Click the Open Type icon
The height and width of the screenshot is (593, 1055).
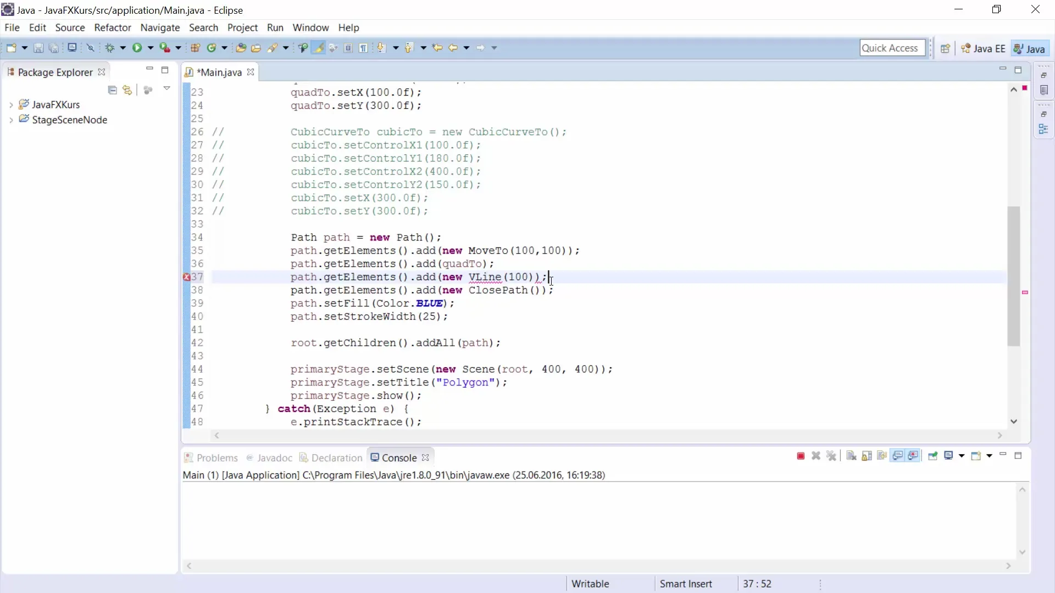[x=241, y=48]
